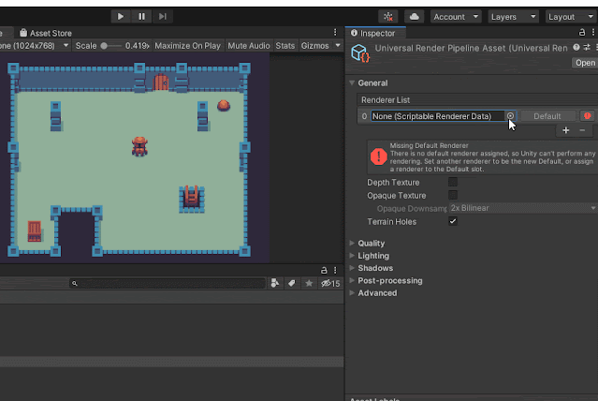The width and height of the screenshot is (598, 401).
Task: Pause the game with Pause button
Action: pos(141,17)
